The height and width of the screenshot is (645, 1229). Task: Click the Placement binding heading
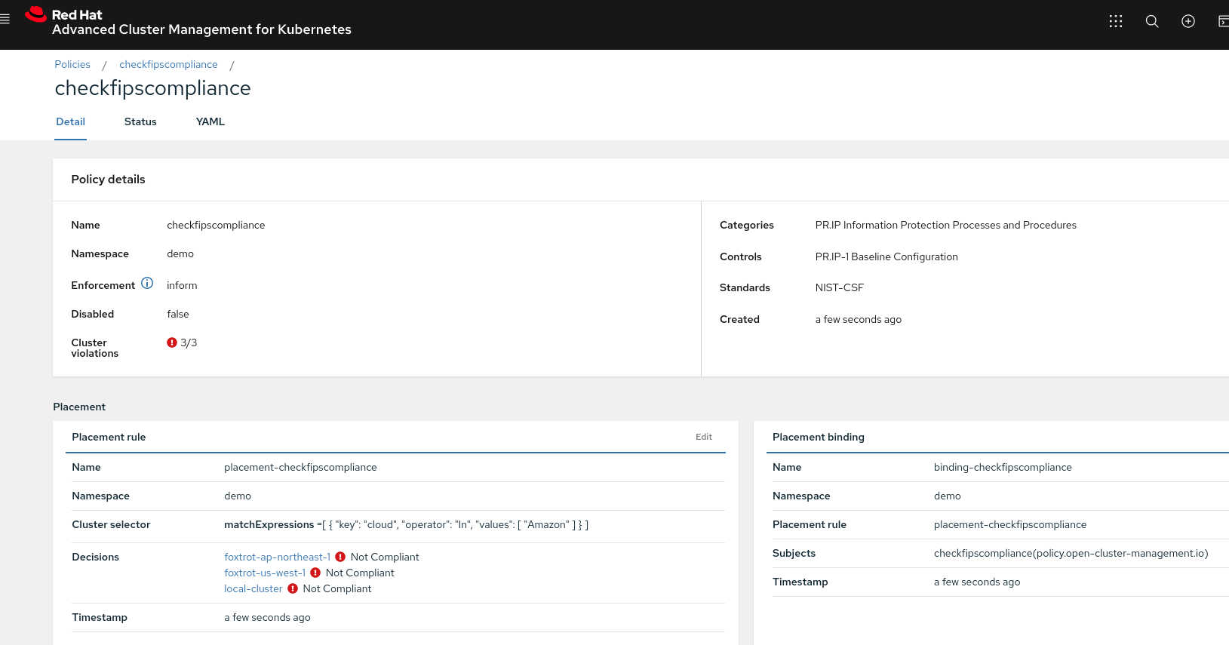point(819,437)
